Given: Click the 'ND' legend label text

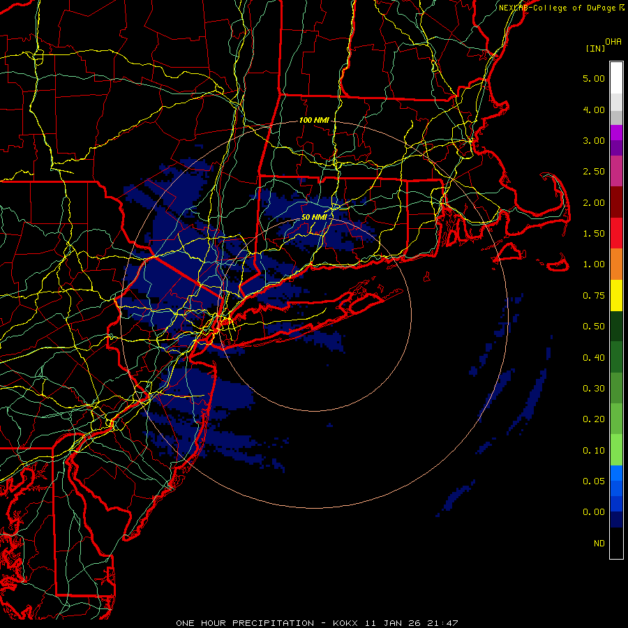Looking at the screenshot, I should coord(599,543).
